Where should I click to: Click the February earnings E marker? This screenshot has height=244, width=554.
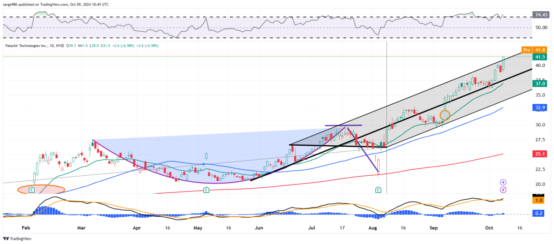(x=32, y=190)
